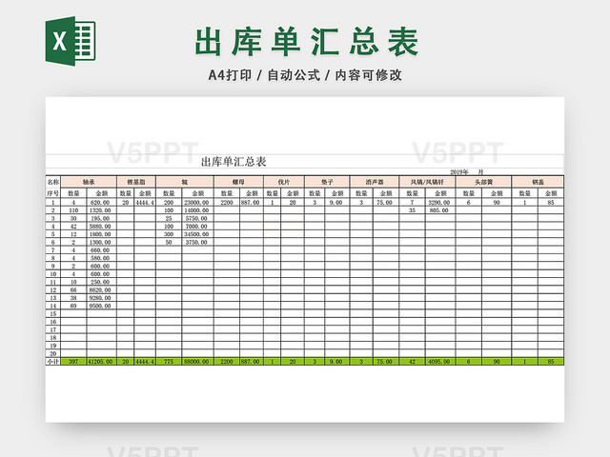Select the cell containing 23000.00

tap(197, 203)
